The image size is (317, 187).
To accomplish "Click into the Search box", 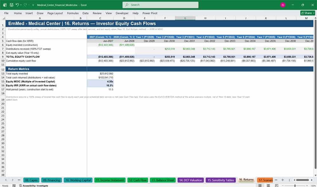I will click(x=160, y=5).
